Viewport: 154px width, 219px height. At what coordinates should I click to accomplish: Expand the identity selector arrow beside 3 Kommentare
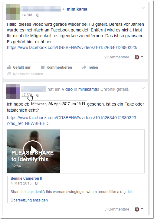(x=142, y=209)
